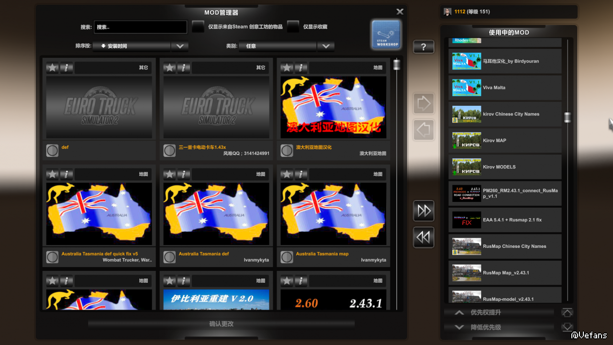The height and width of the screenshot is (345, 613).
Task: Click the Australia Tasmania map thumbnail image
Action: [x=334, y=214]
